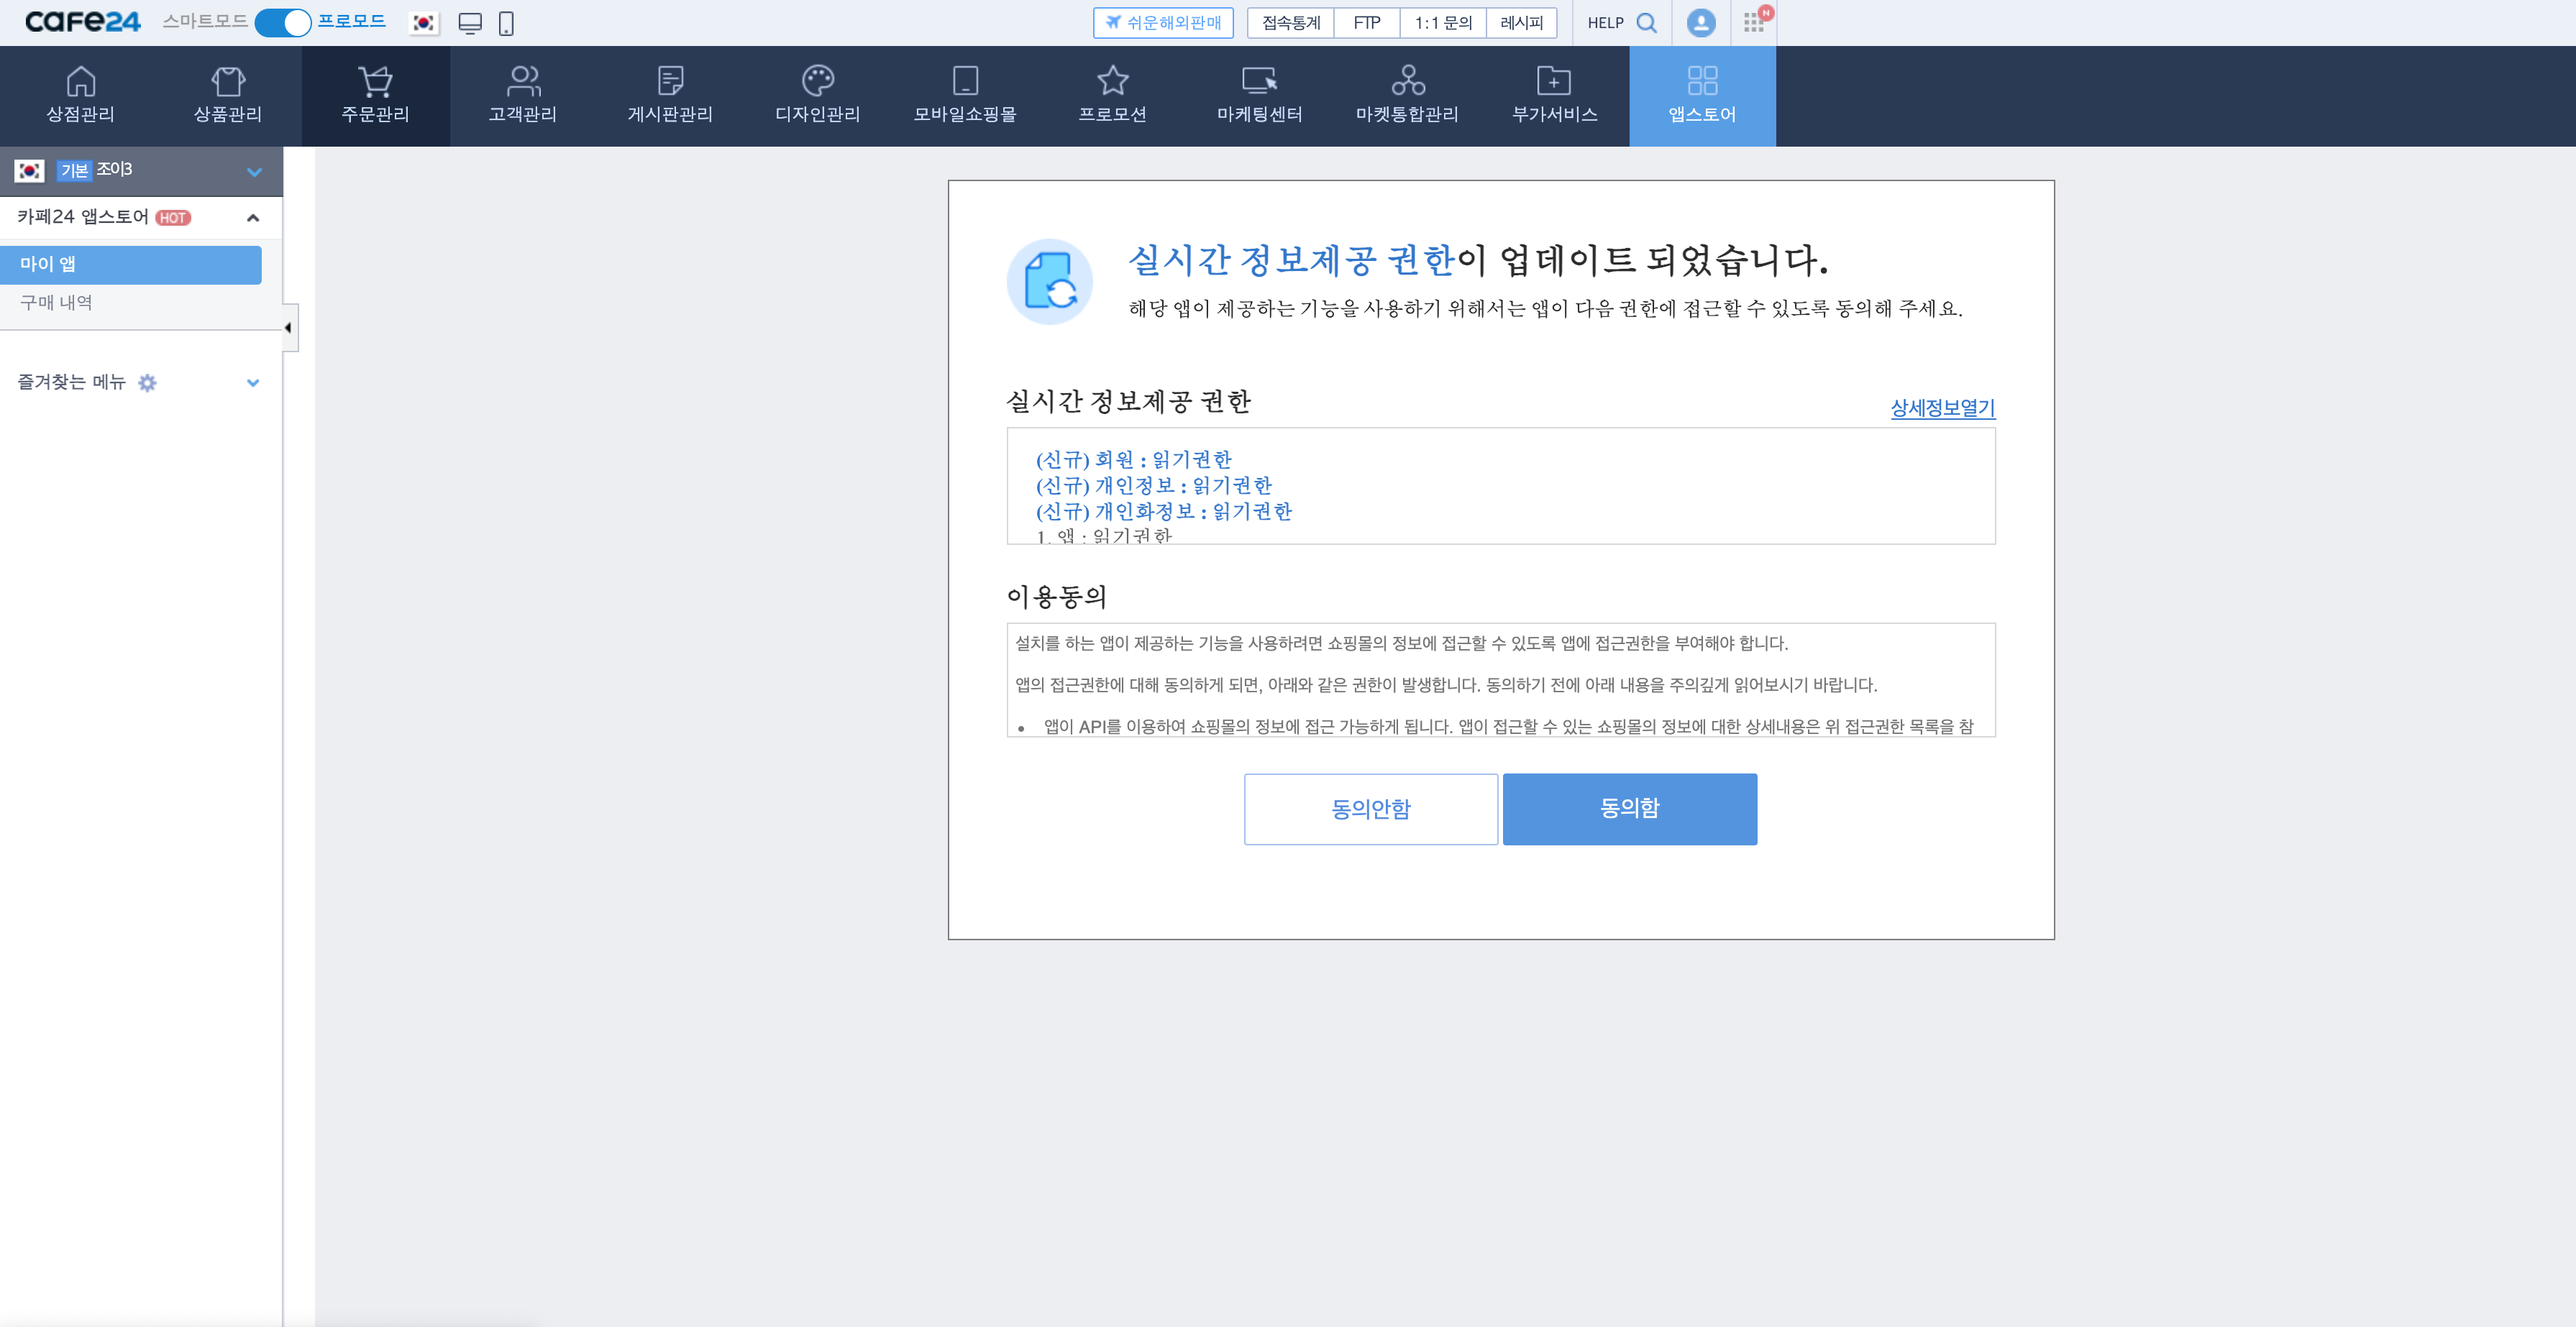2576x1327 pixels.
Task: Open 부가서비스 additional services menu
Action: (x=1555, y=96)
